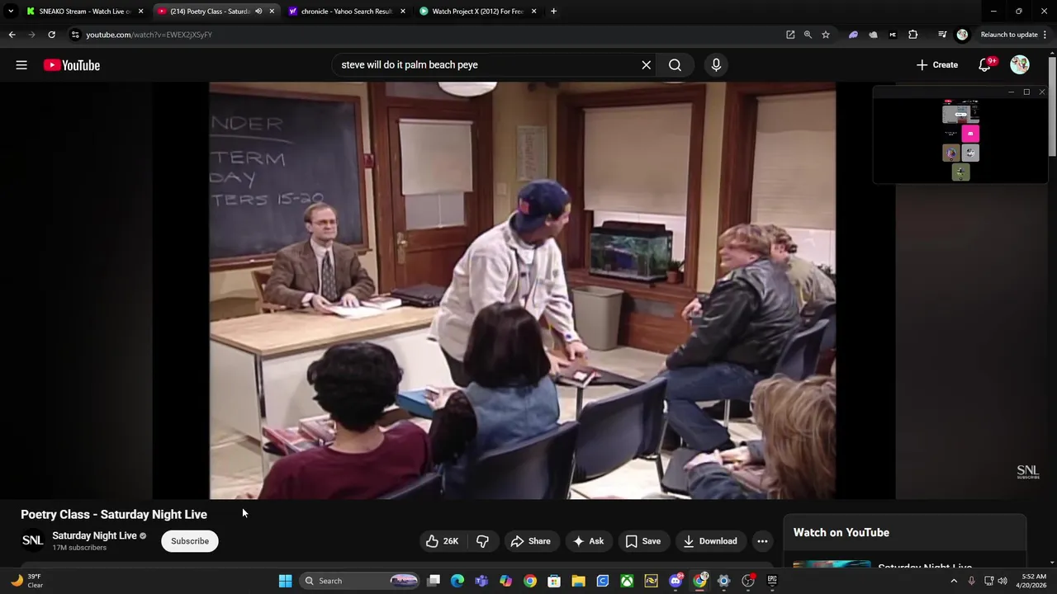Open the SNL channel avatar
Image resolution: width=1057 pixels, height=594 pixels.
click(x=32, y=540)
